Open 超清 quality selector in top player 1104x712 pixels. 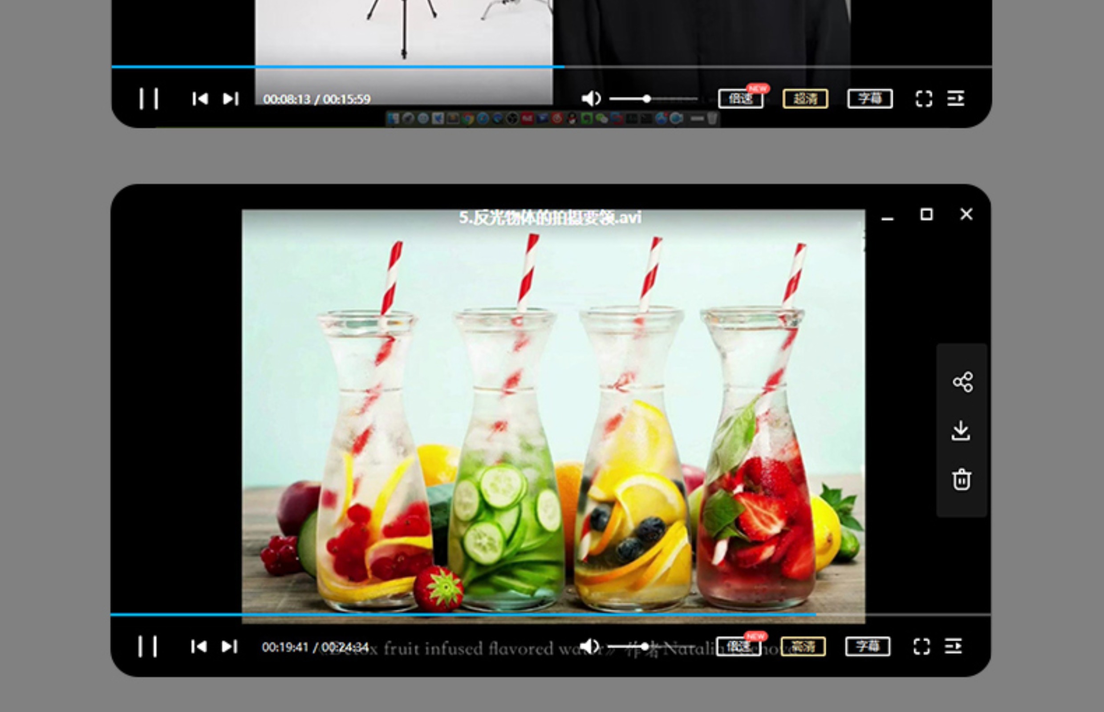[805, 98]
